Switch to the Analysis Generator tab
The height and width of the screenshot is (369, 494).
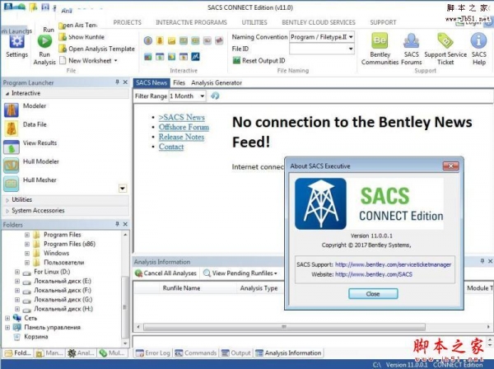coord(217,83)
